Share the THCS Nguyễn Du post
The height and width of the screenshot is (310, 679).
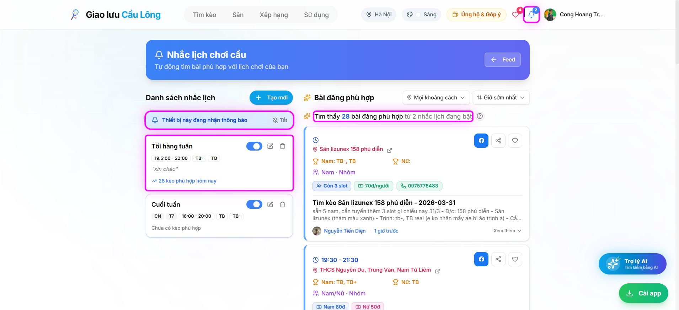pos(498,259)
